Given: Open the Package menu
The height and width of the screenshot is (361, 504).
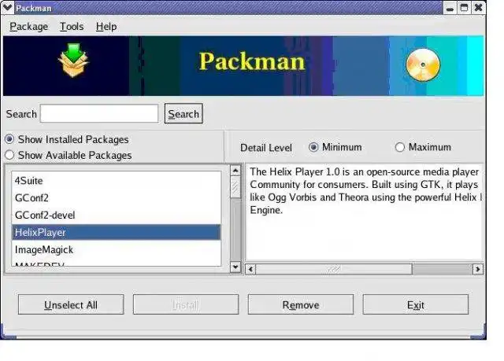Looking at the screenshot, I should point(28,26).
